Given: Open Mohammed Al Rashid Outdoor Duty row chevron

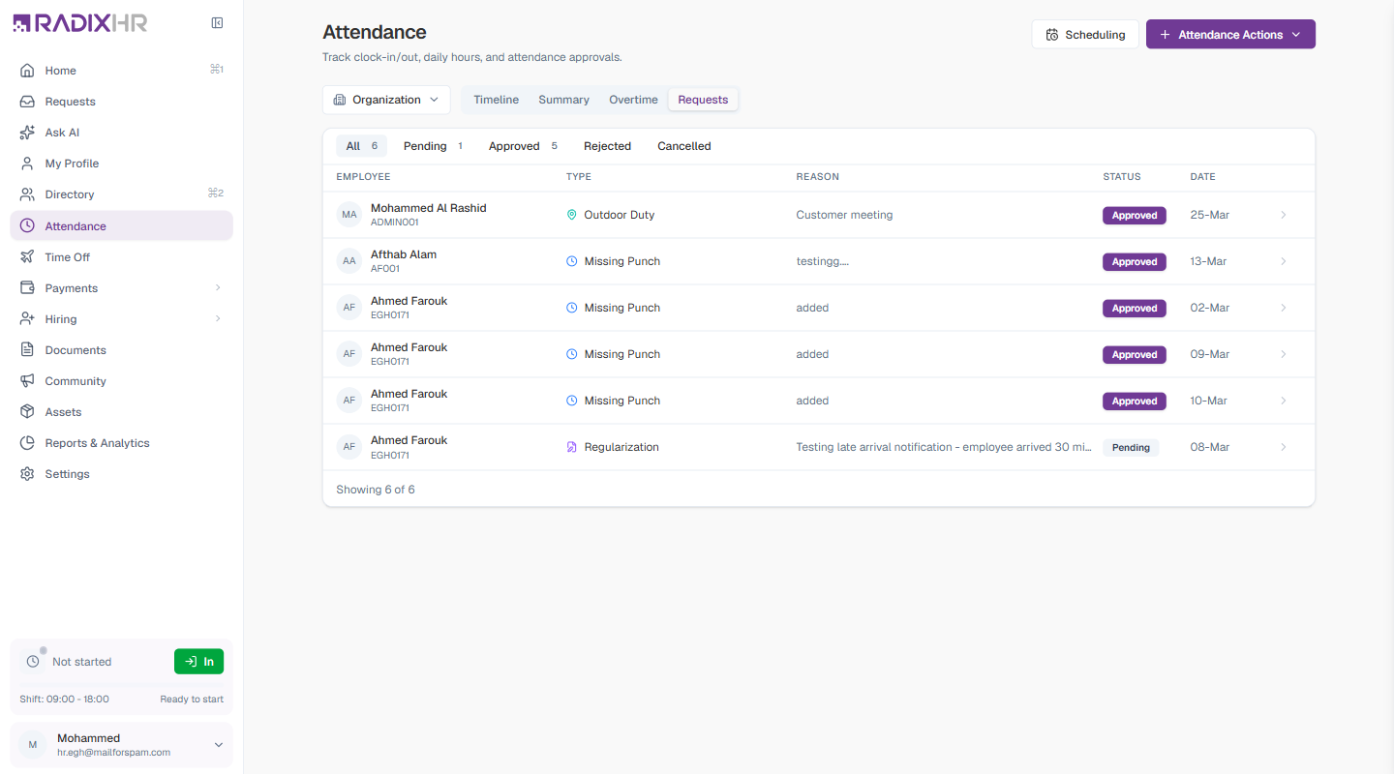Looking at the screenshot, I should [1284, 215].
